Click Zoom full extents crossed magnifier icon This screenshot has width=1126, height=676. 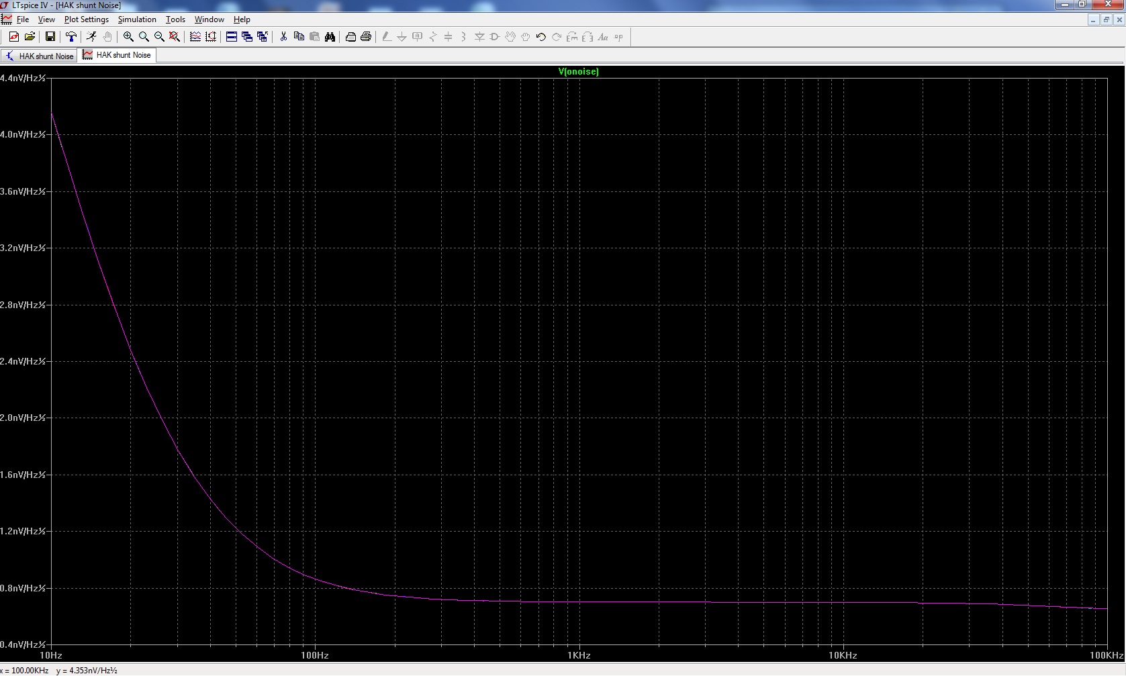point(175,37)
